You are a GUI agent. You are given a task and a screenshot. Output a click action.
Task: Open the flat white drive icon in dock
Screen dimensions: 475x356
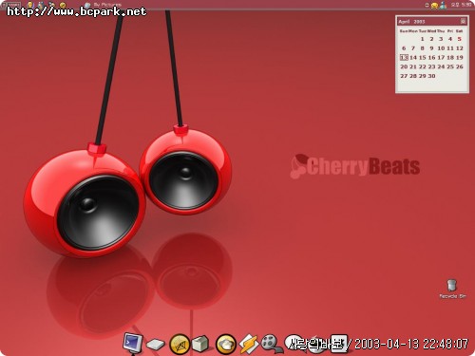click(155, 344)
